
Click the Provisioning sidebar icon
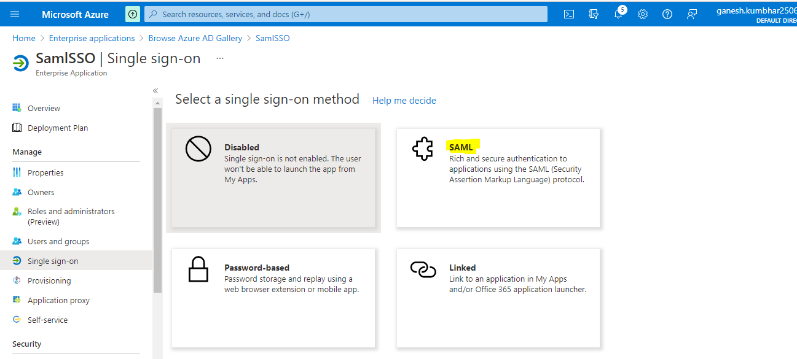tap(17, 280)
